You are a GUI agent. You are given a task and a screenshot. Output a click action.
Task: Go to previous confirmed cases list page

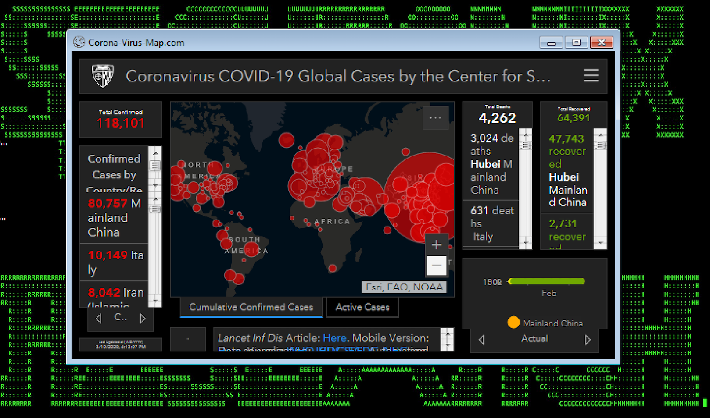tap(99, 319)
